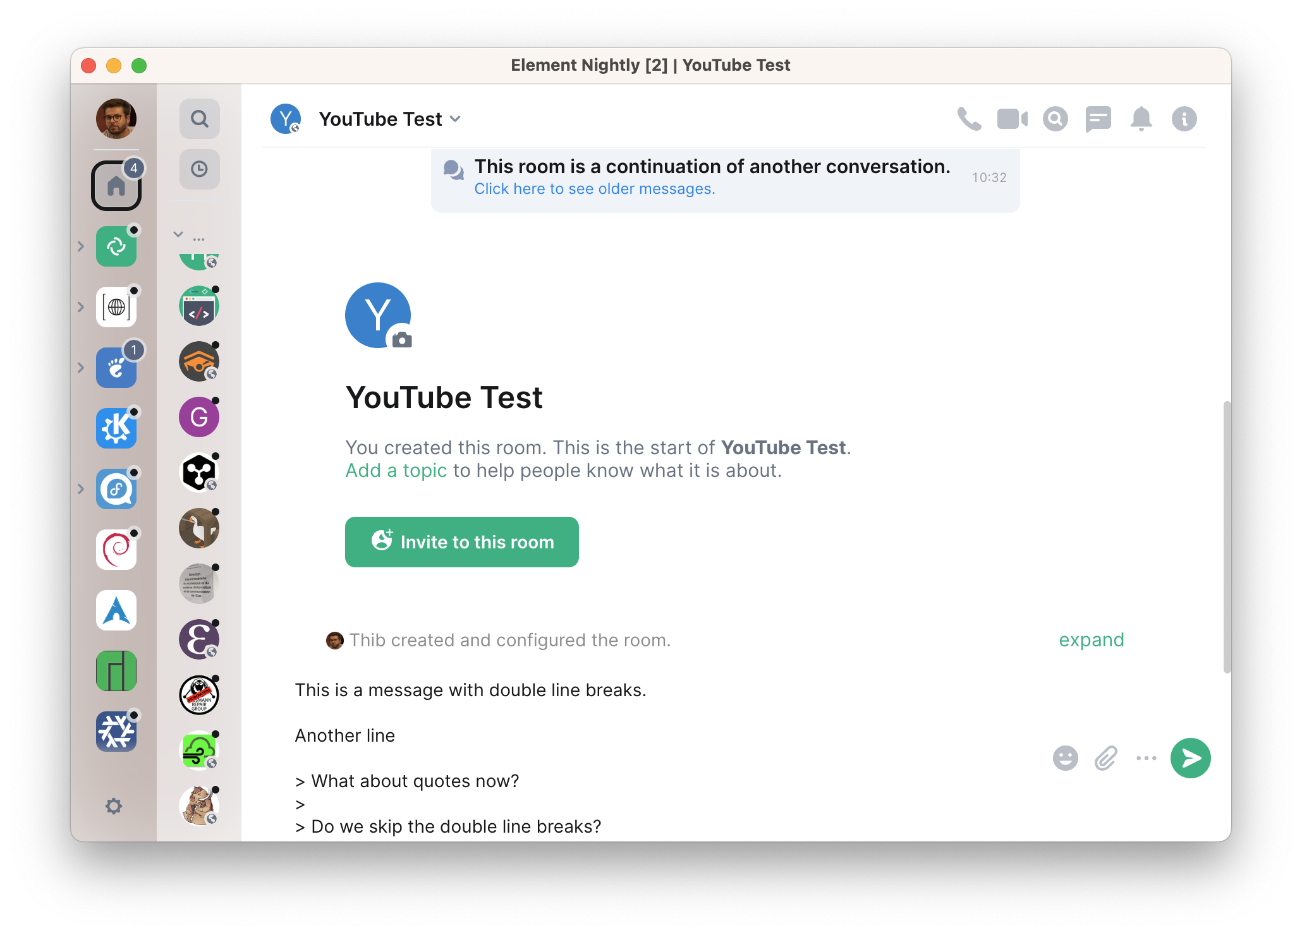Expand the GNOME space chevron
The image size is (1302, 935).
click(81, 368)
